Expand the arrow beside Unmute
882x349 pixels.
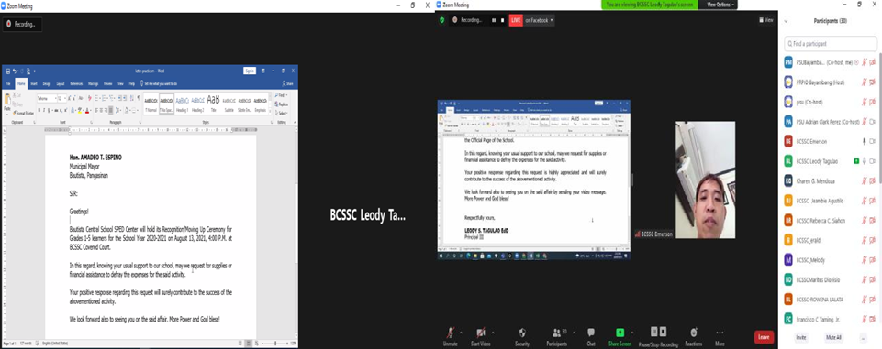pos(461,332)
